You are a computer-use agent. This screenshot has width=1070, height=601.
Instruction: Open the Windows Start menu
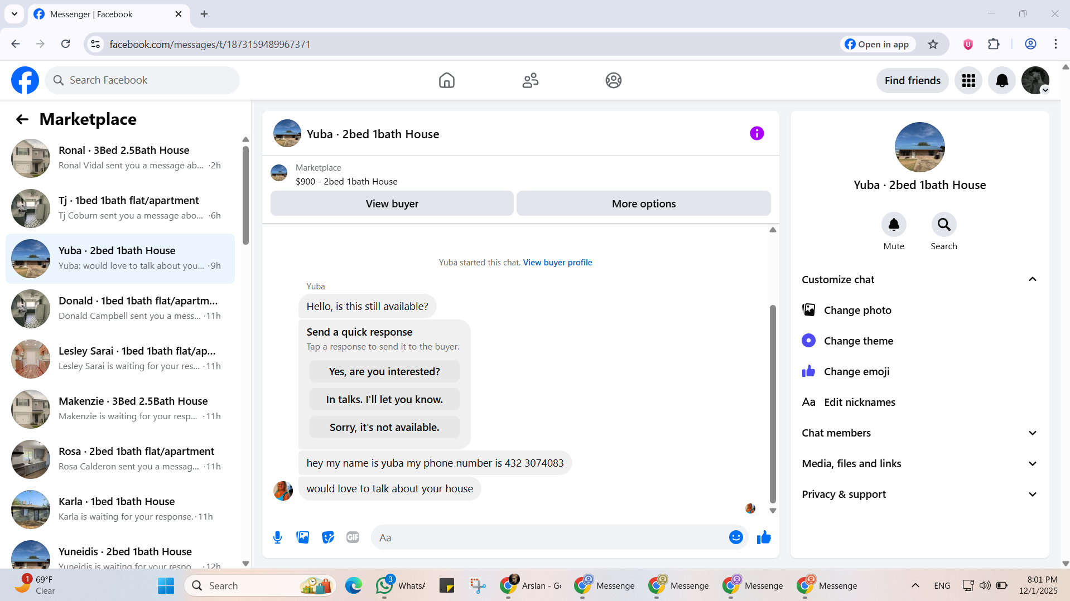coord(166,585)
